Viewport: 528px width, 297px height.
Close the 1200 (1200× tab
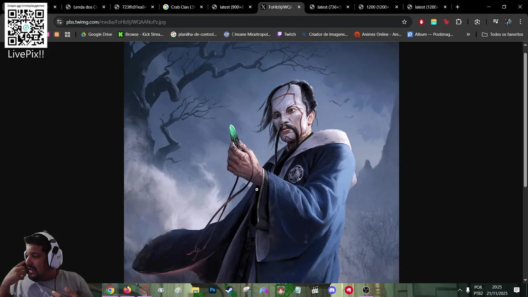[396, 7]
